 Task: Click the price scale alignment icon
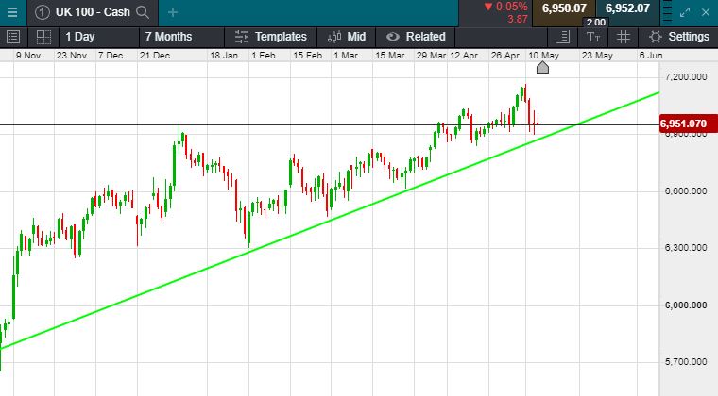click(564, 37)
